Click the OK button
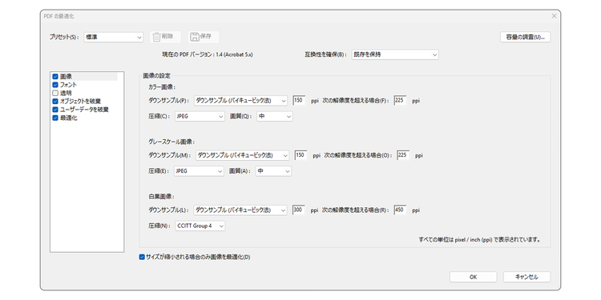This screenshot has width=601, height=300. point(473,277)
